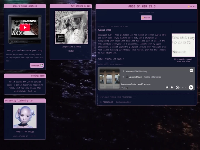Viewport: 200px width, 150px height.
Task: Select track winner by Ella Woolsey
Action: point(136,71)
